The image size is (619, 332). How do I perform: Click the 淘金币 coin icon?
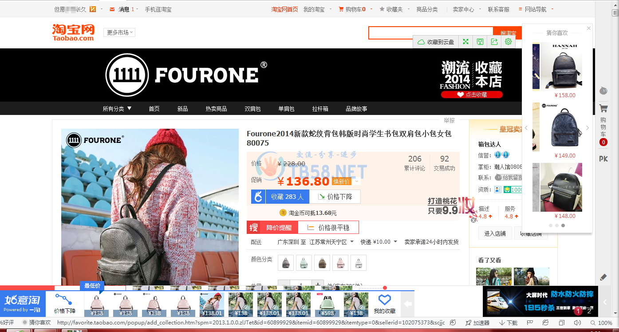[x=283, y=213]
